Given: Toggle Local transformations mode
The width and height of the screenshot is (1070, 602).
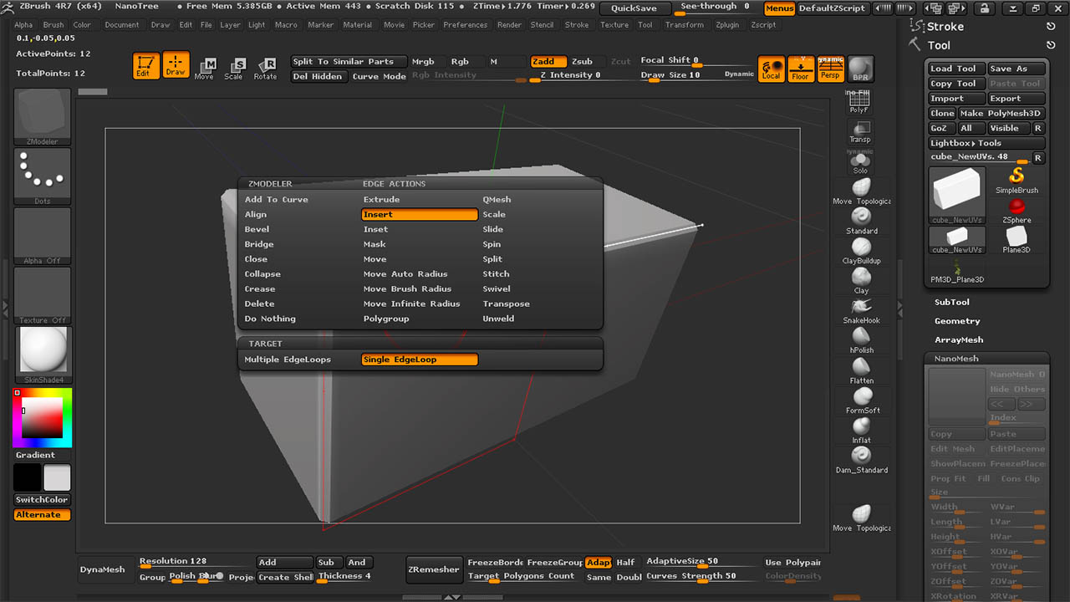Looking at the screenshot, I should pos(772,69).
